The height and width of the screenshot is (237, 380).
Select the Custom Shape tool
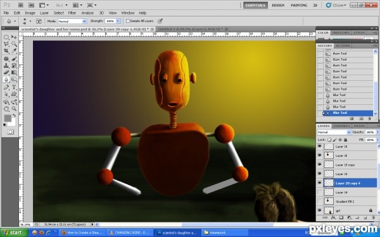pos(14,94)
